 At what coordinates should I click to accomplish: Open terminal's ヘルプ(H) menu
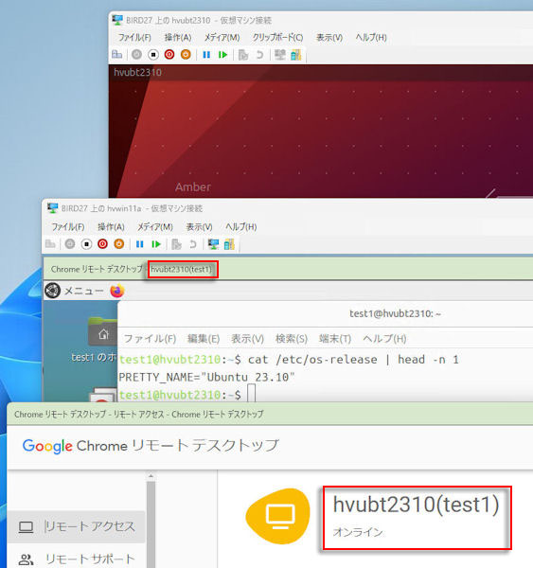coord(384,339)
